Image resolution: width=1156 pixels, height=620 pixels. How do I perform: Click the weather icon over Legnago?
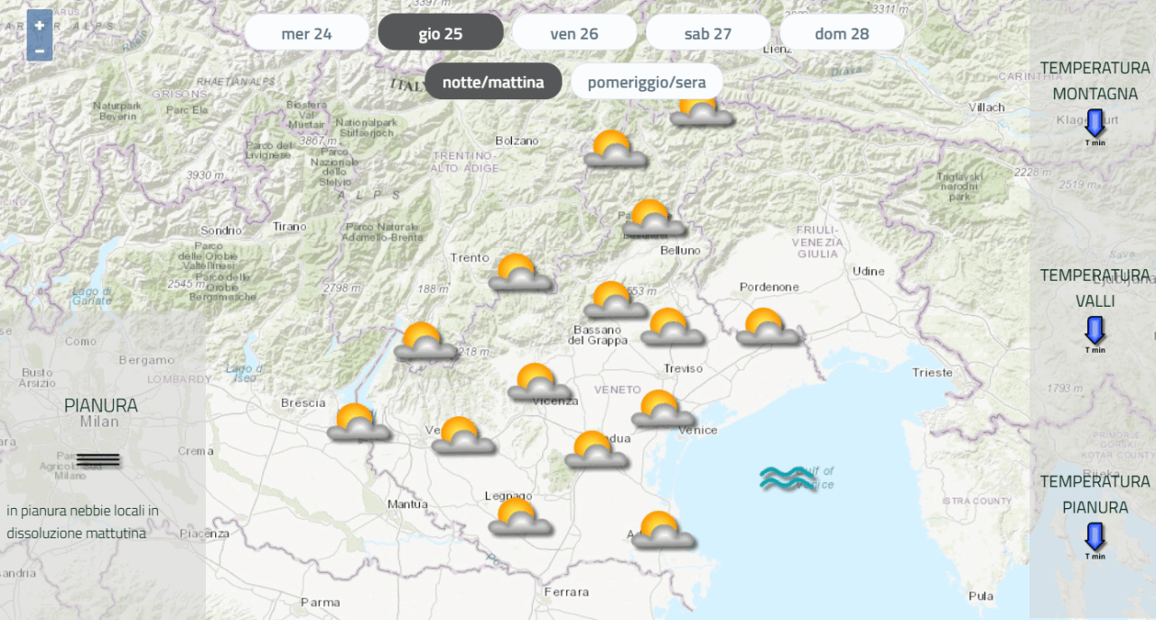520,517
